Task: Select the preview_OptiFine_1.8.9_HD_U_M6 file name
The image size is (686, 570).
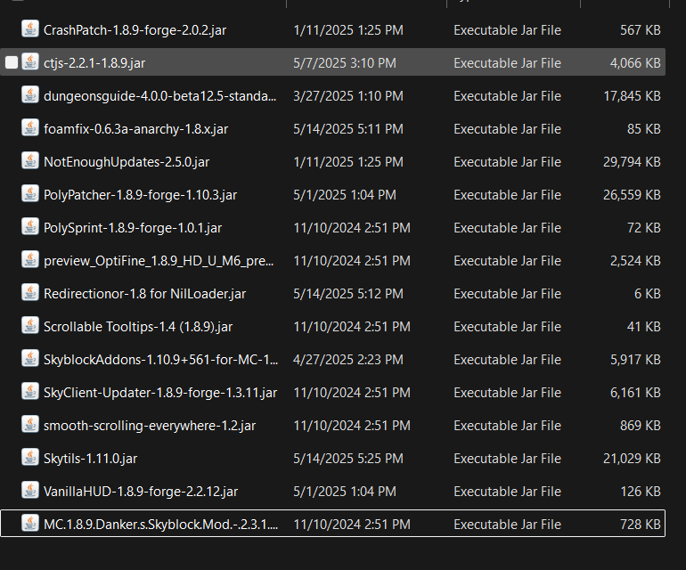Action: pos(159,261)
